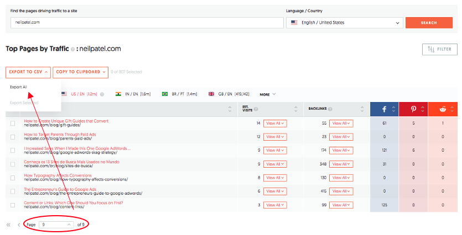Select the Typography Affects Conversions checkbox
The width and height of the screenshot is (462, 235).
13,178
